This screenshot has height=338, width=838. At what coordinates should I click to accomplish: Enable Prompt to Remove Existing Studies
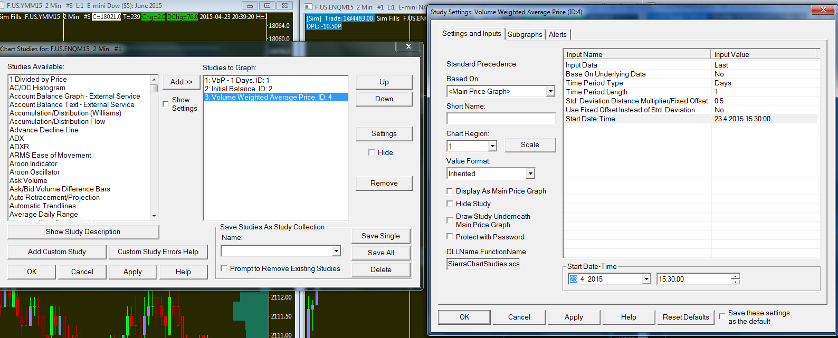coord(224,268)
